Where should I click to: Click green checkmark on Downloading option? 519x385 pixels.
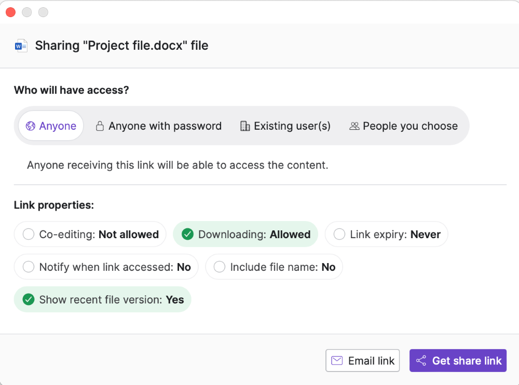click(x=188, y=234)
